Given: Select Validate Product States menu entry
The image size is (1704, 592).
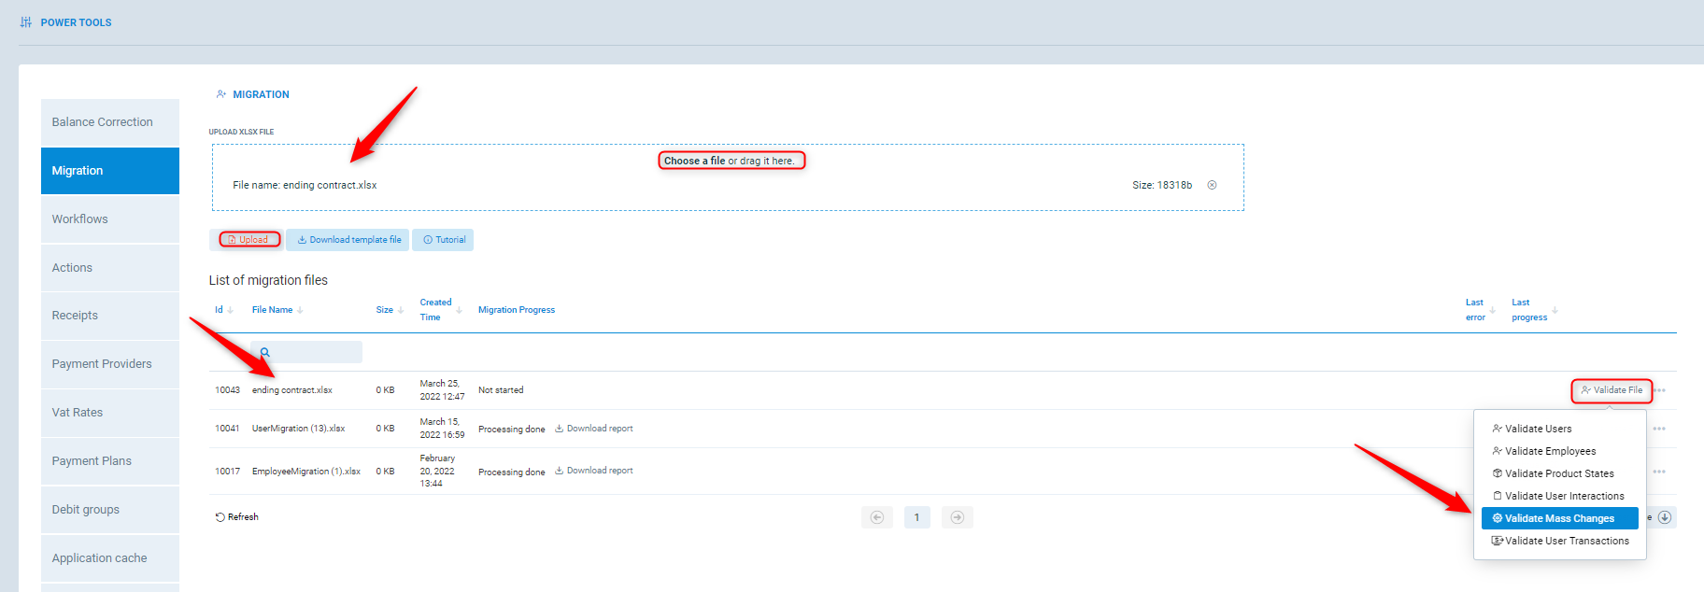Looking at the screenshot, I should coord(1558,473).
